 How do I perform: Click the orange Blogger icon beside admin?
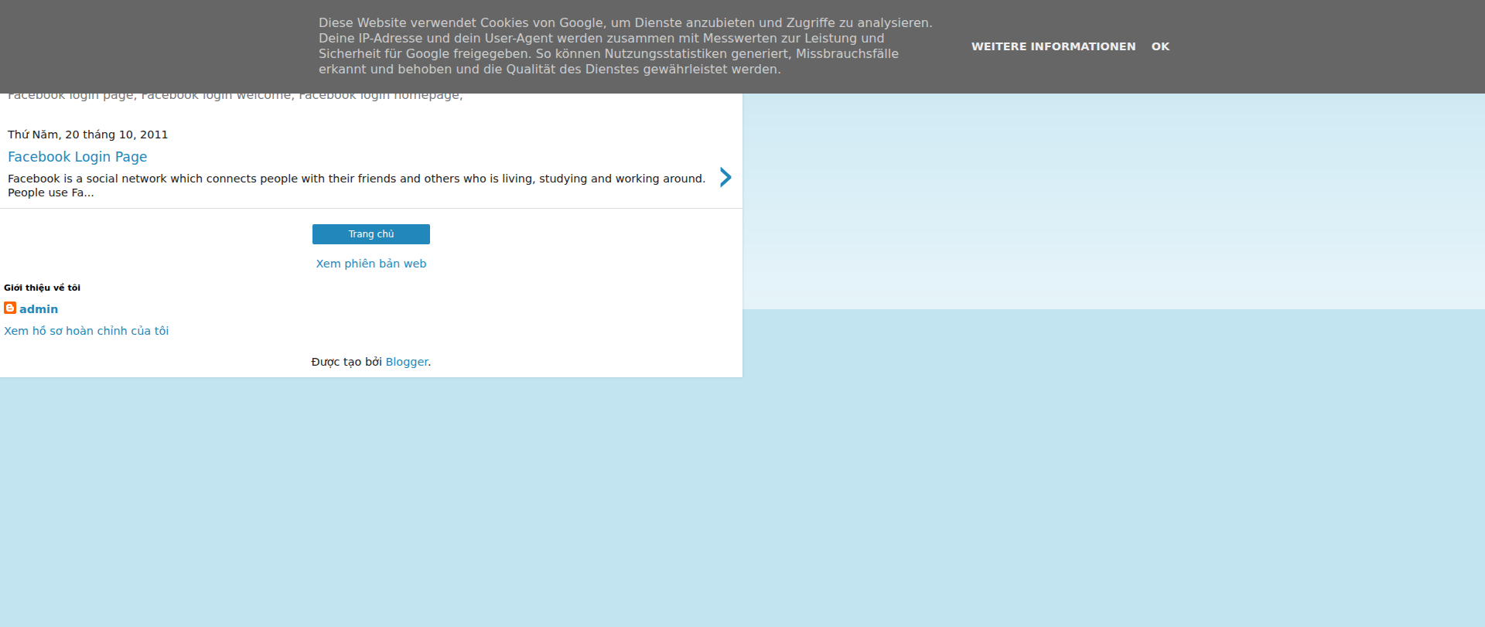click(x=10, y=308)
